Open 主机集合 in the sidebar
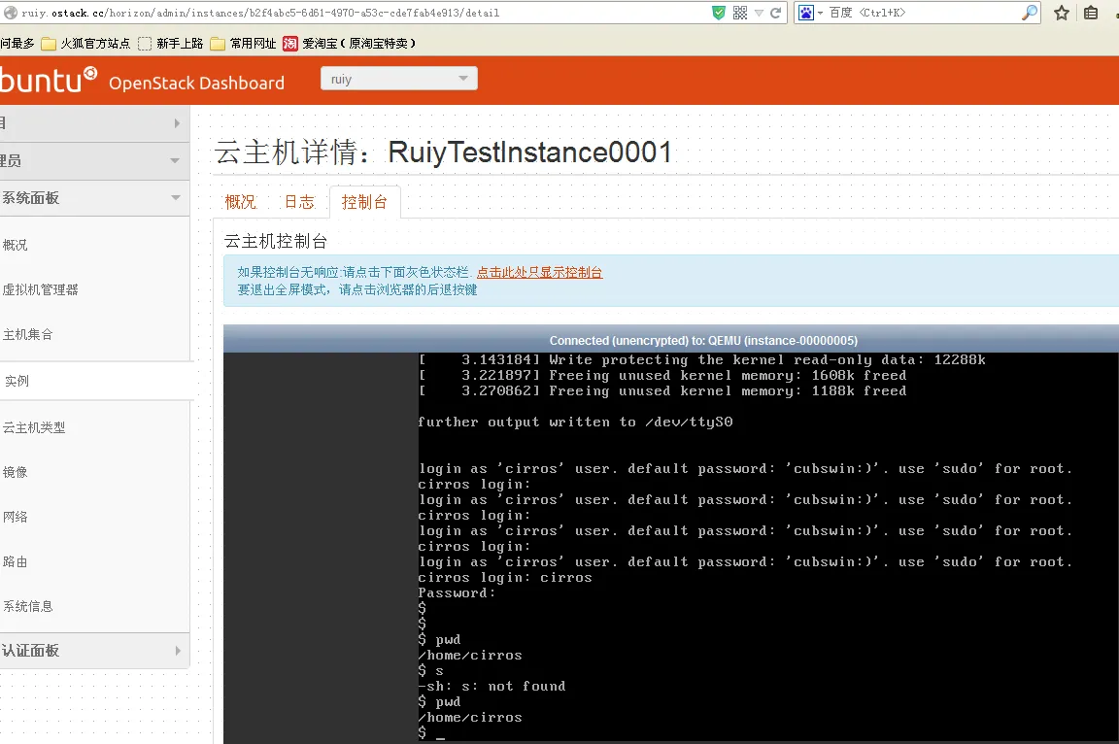Viewport: 1119px width, 744px height. tap(27, 334)
